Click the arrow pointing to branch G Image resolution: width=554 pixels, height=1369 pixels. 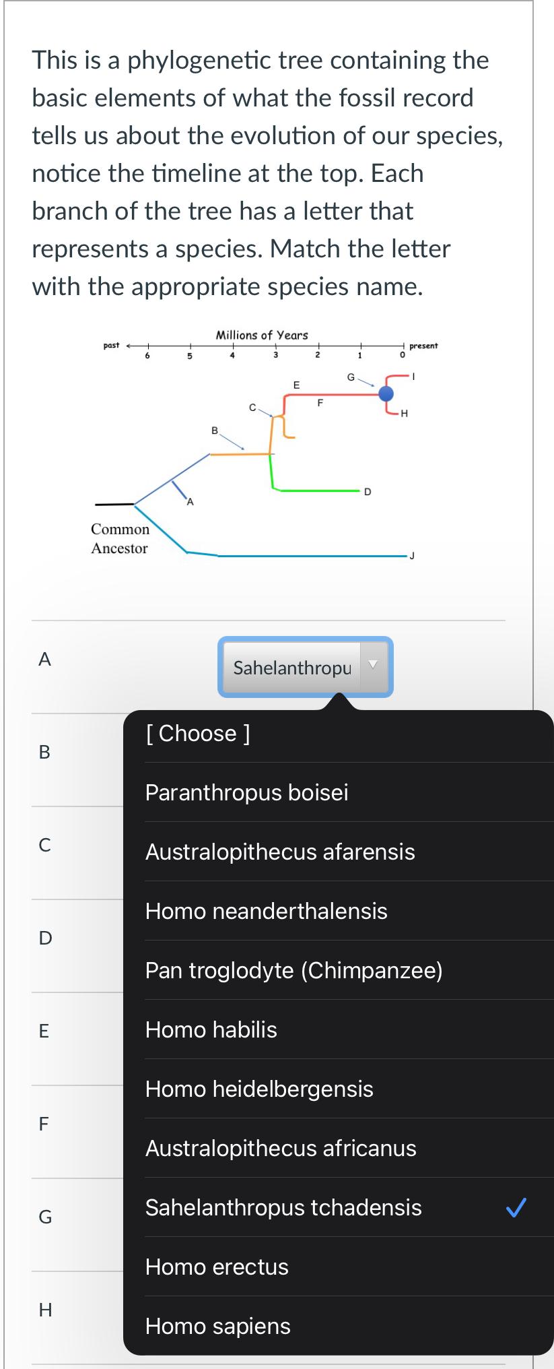pyautogui.click(x=367, y=381)
